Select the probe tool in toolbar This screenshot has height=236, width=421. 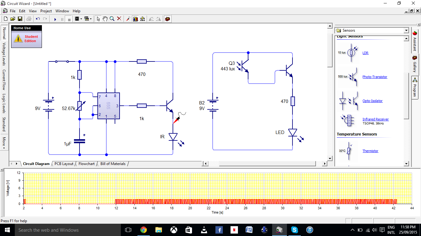pos(128,19)
